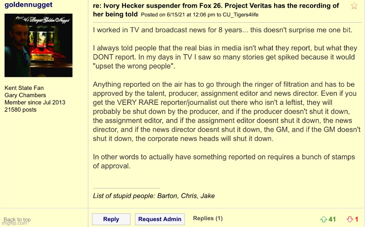Click the 21580 posts count
The image size is (365, 227).
pyautogui.click(x=20, y=110)
